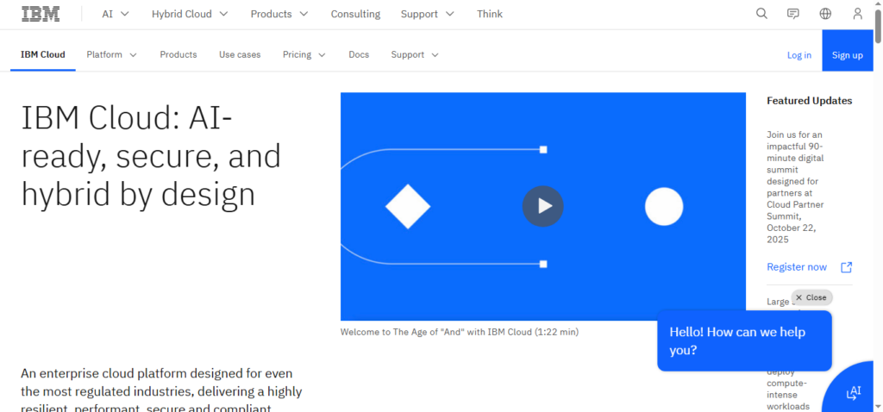Open the user profile icon
The width and height of the screenshot is (883, 412).
(x=857, y=14)
